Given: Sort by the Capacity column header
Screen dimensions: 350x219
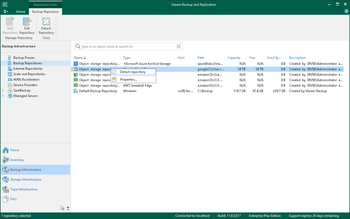Looking at the screenshot, I should coord(234,58).
